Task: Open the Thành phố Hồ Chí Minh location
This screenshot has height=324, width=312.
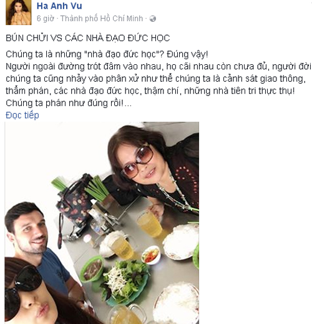Action: click(x=102, y=19)
